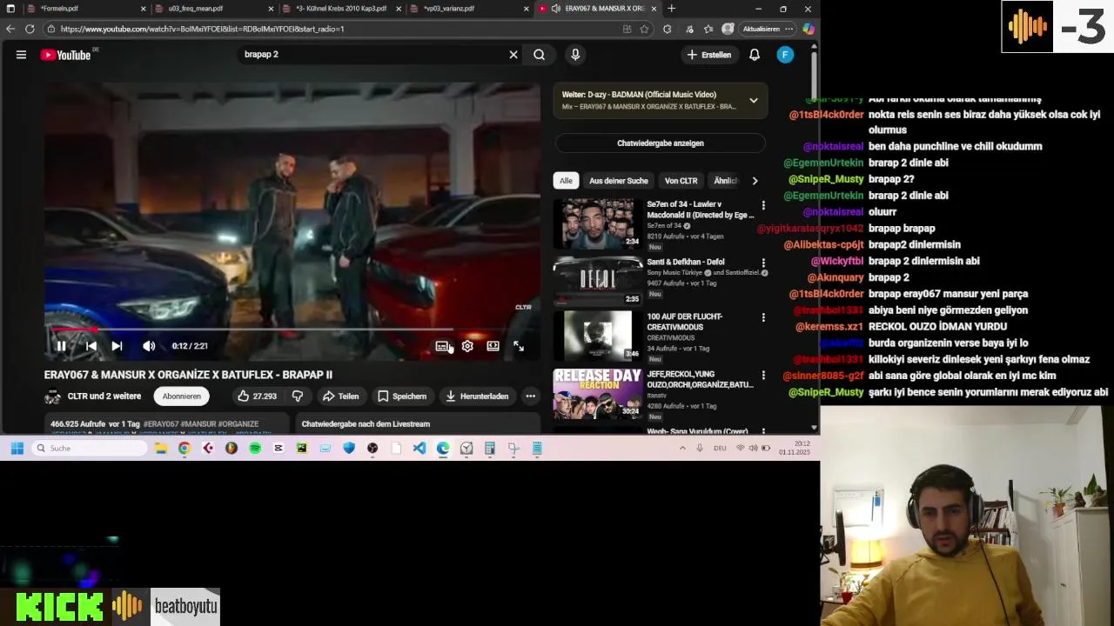Show more filter chips with the arrow

(755, 181)
